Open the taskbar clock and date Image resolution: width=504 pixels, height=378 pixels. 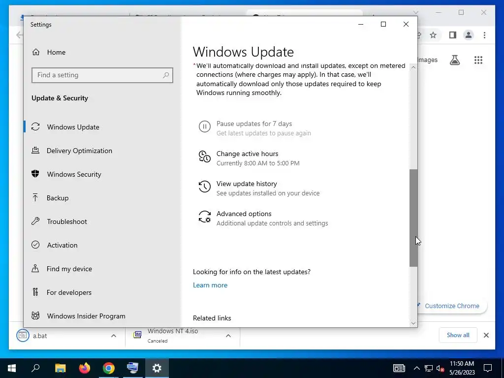[x=462, y=368]
